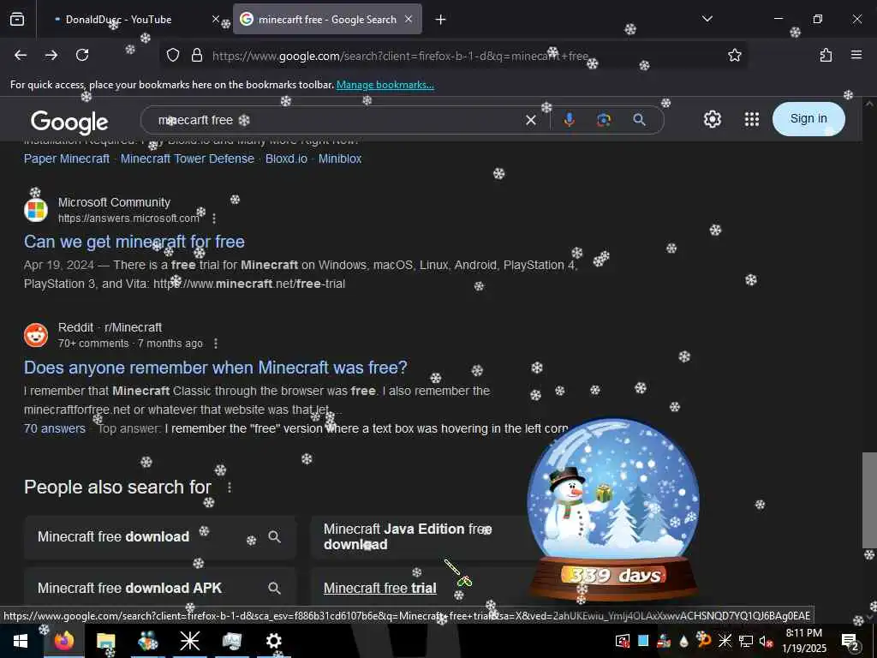This screenshot has width=877, height=658.
Task: Show site security info via the padlock icon
Action: (197, 55)
